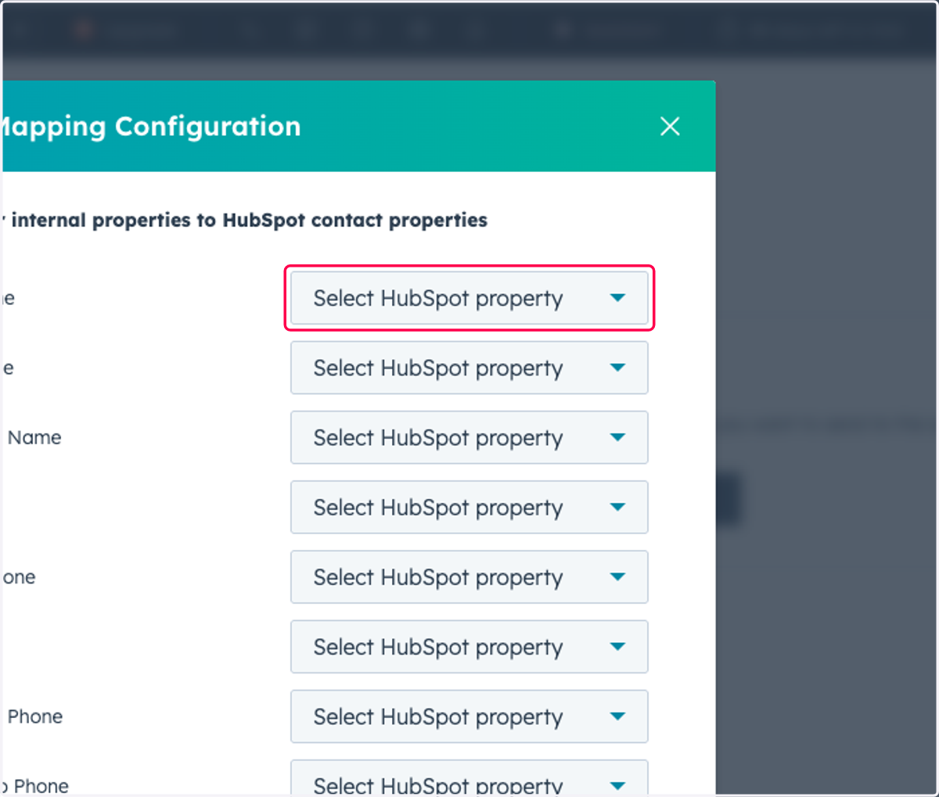Expand the ' Phone' row property dropdown

[x=469, y=716]
